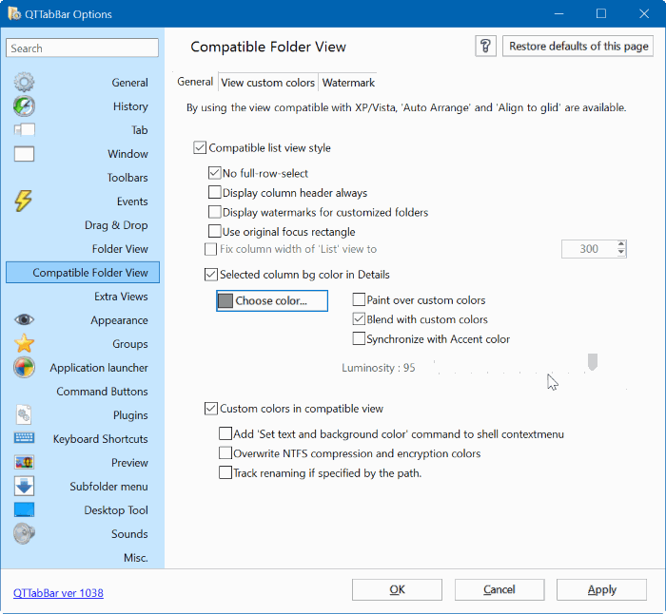Click the General gear icon in sidebar
The width and height of the screenshot is (666, 614).
pyautogui.click(x=24, y=82)
